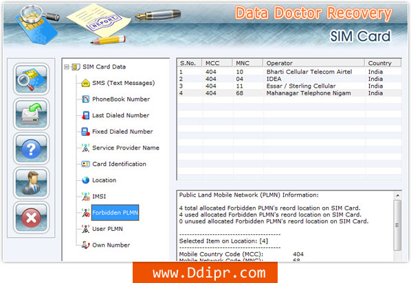Image resolution: width=411 pixels, height=283 pixels.
Task: Click '4 total allocated Forbidden PLMN's' line
Action: pyautogui.click(x=269, y=208)
